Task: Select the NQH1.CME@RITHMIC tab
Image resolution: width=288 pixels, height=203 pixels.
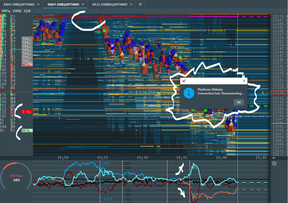Action: (x=63, y=4)
